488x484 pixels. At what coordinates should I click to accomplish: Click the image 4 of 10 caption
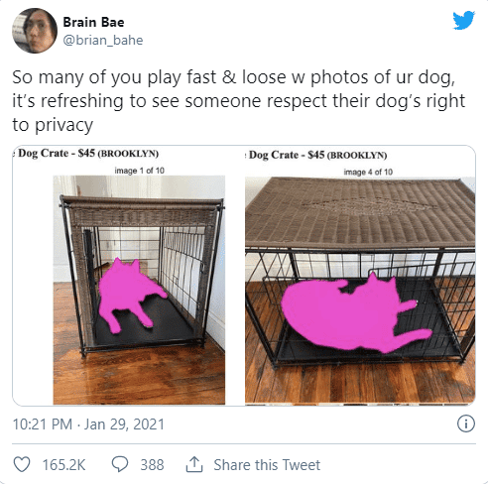point(368,172)
